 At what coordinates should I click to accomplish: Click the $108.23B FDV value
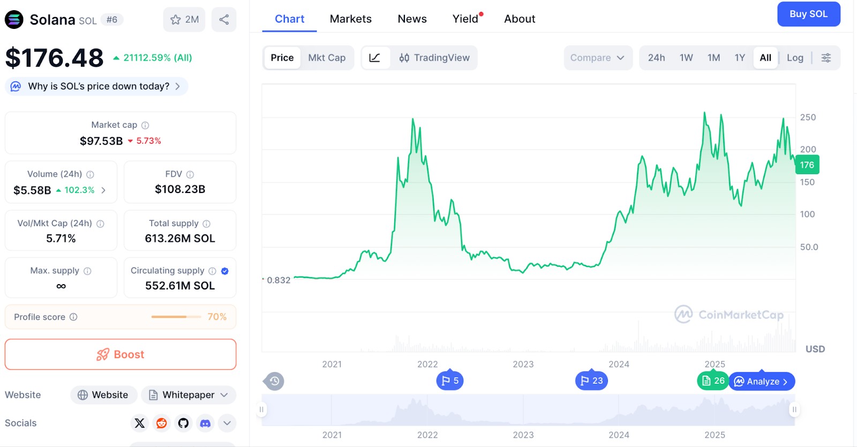click(x=180, y=189)
